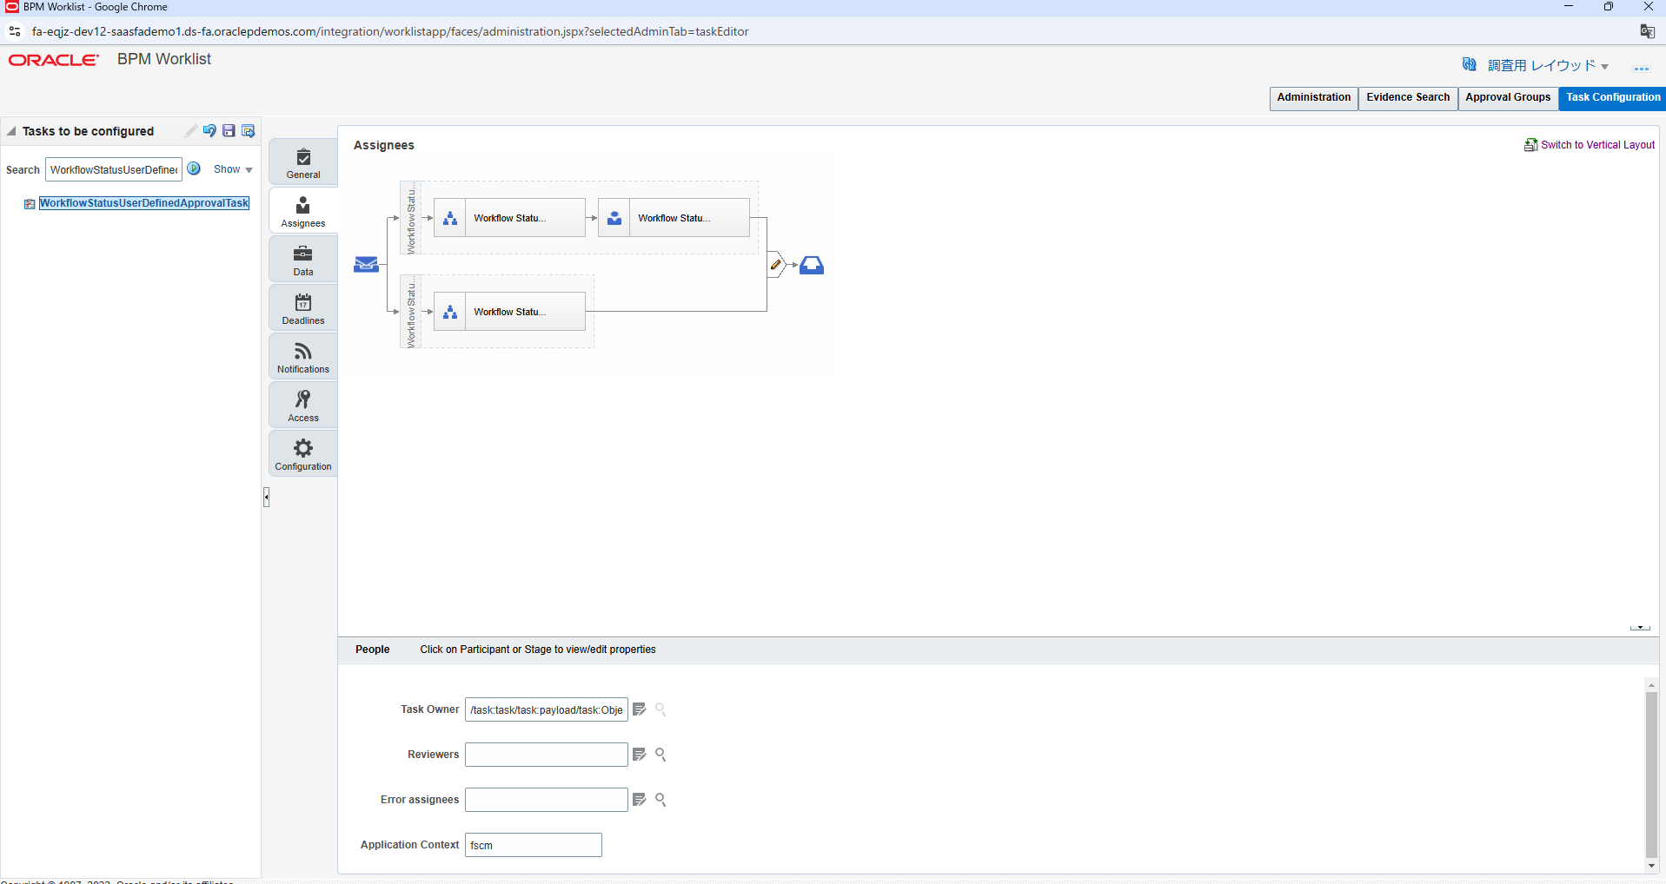Open the Notifications panel icon
The height and width of the screenshot is (884, 1666).
tap(302, 355)
